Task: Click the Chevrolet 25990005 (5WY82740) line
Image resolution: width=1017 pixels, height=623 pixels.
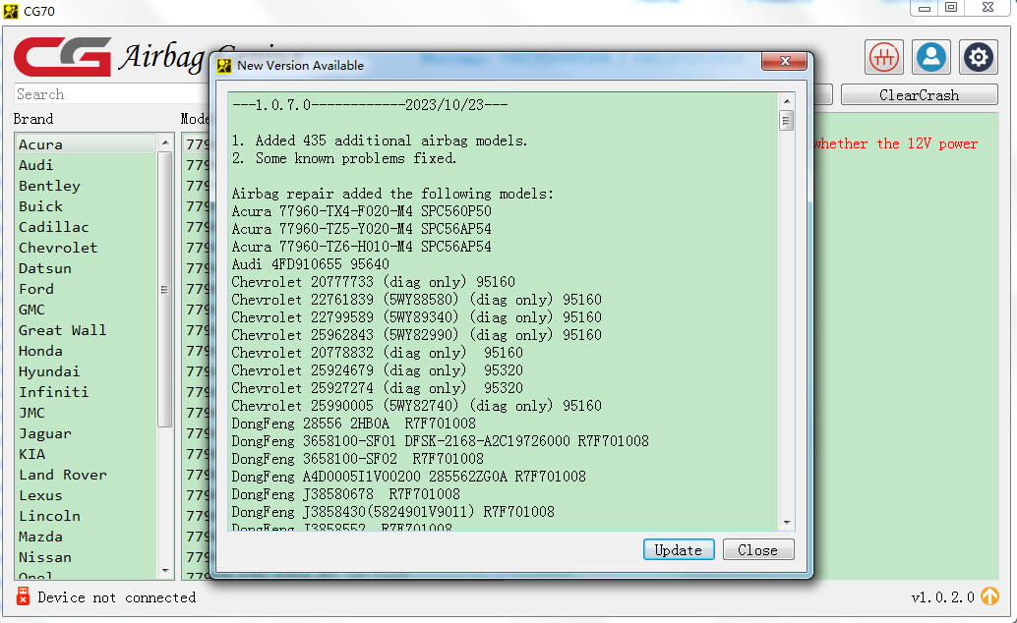Action: [x=416, y=406]
